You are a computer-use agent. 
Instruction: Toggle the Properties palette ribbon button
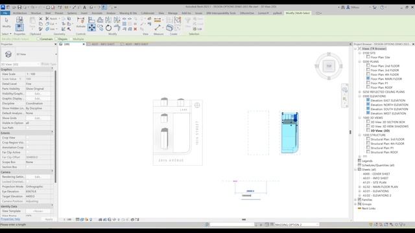(19, 27)
